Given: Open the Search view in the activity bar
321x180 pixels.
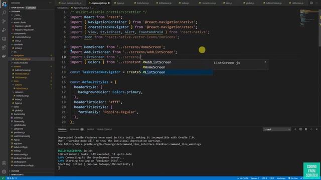Looking at the screenshot, I should coord(4,12).
